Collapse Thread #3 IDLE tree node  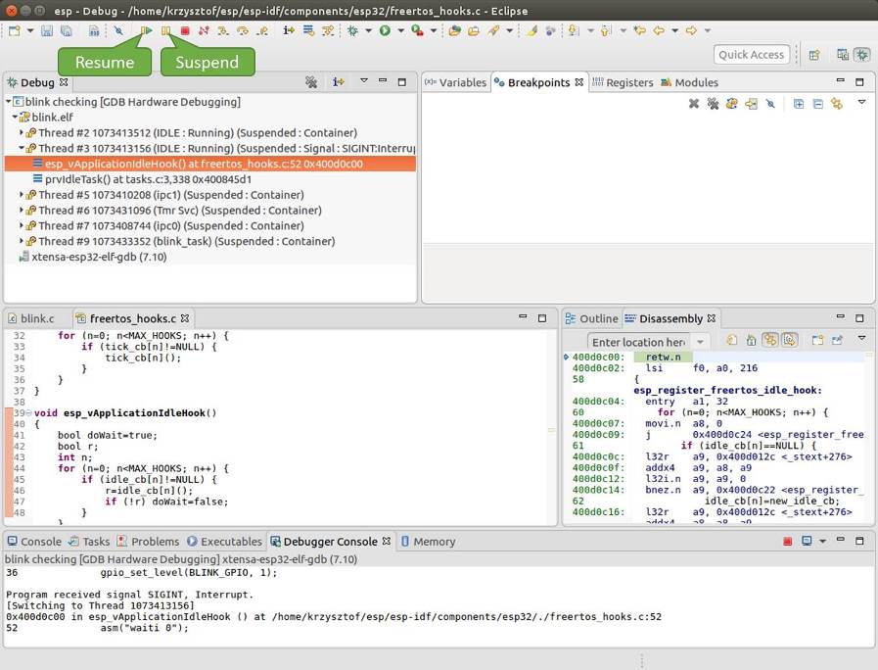(x=23, y=149)
